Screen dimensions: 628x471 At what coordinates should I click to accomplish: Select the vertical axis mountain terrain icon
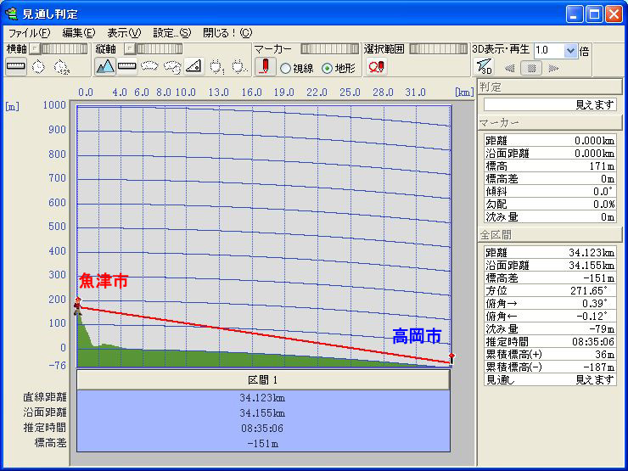click(x=105, y=66)
